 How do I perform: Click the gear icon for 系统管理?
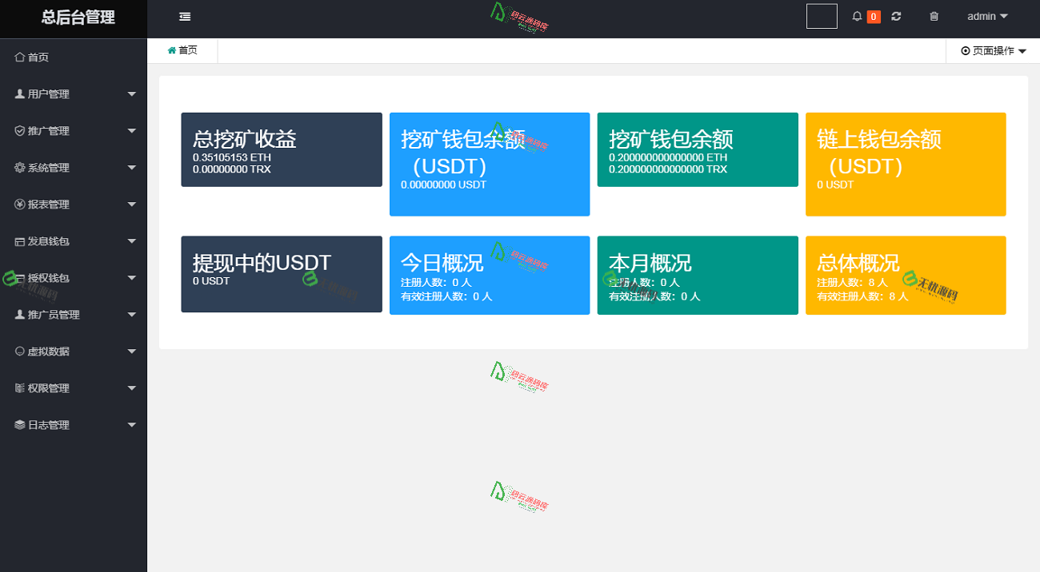(x=19, y=167)
